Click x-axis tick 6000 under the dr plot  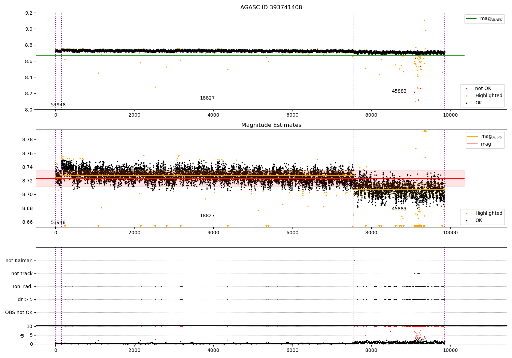click(x=293, y=350)
